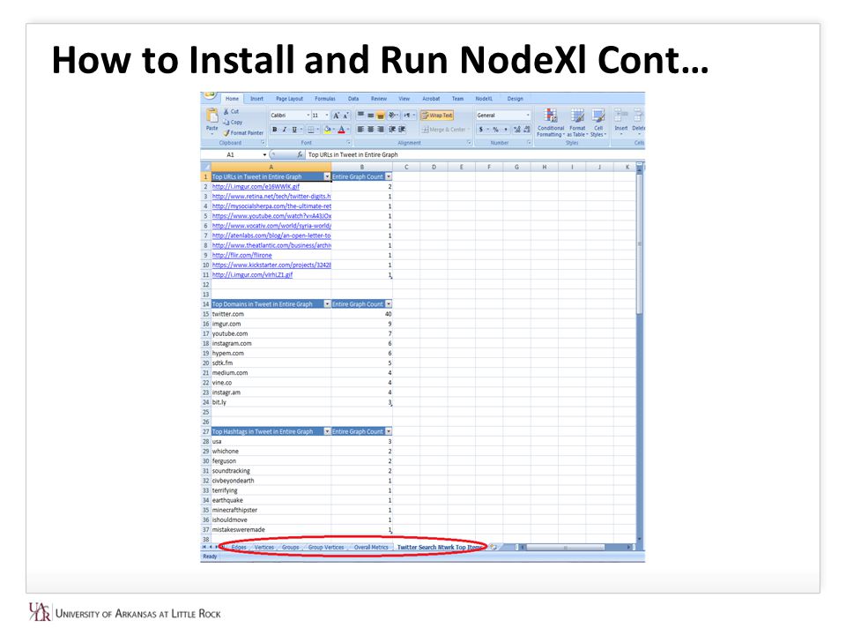This screenshot has height=635, width=846.
Task: Select cell containing twitter.com
Action: click(x=271, y=314)
